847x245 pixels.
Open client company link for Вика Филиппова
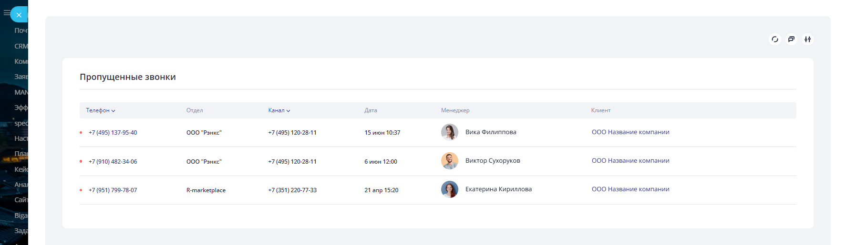pos(630,132)
